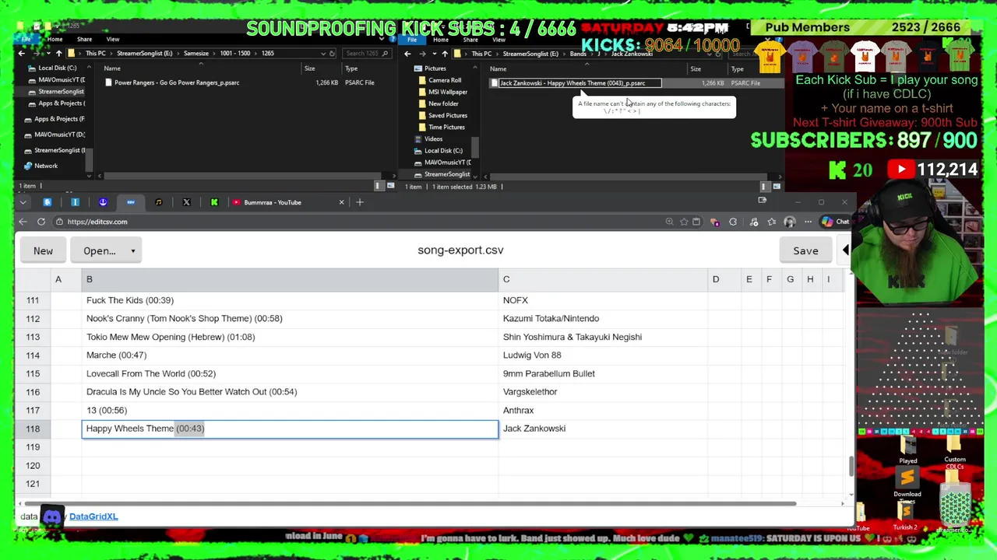The width and height of the screenshot is (997, 560).
Task: Click the Save button
Action: [x=805, y=250]
